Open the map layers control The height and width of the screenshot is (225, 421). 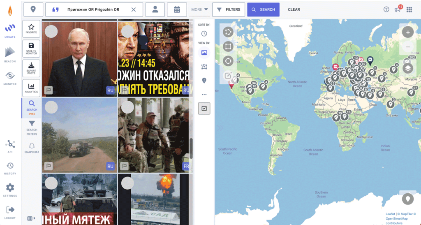click(407, 67)
